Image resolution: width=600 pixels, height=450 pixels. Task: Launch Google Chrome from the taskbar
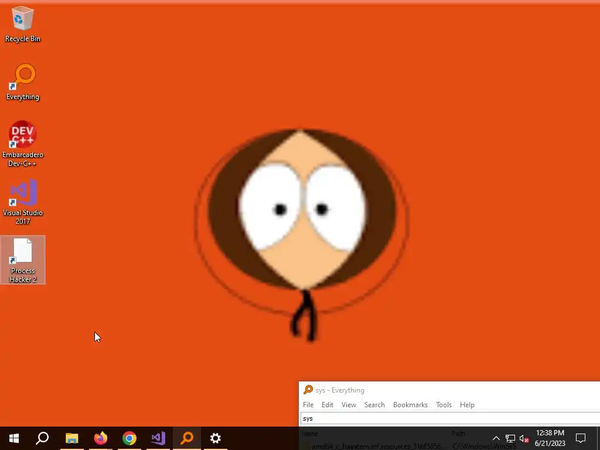[129, 438]
